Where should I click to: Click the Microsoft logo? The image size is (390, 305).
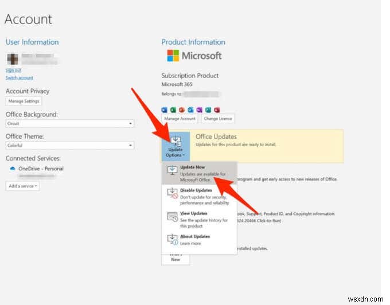(x=194, y=56)
